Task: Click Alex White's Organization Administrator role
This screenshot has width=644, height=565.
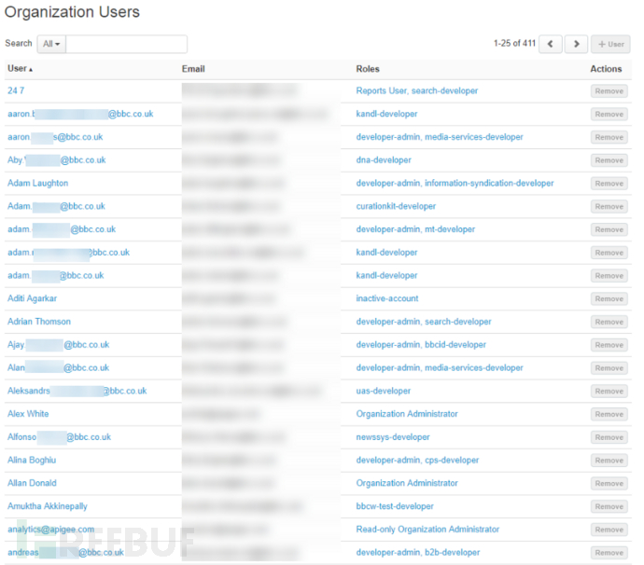Action: pyautogui.click(x=407, y=414)
